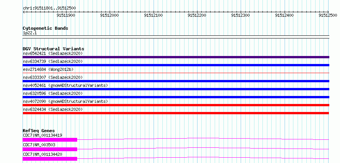Click the red bar under nsv4072090
This screenshot has width=340, height=163.
[x=176, y=105]
